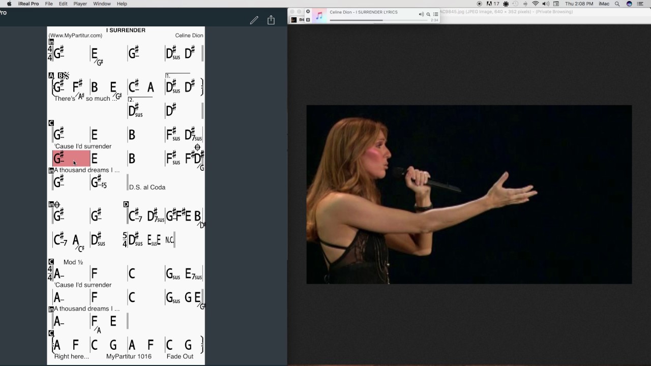Open the Player menu

point(80,4)
